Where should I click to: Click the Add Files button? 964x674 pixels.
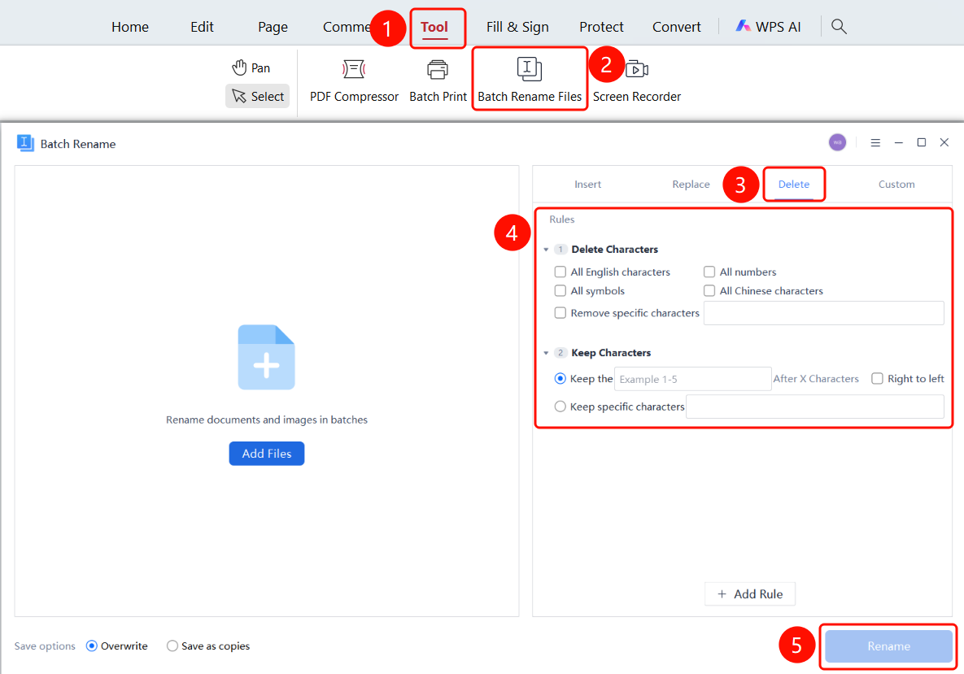(x=267, y=454)
